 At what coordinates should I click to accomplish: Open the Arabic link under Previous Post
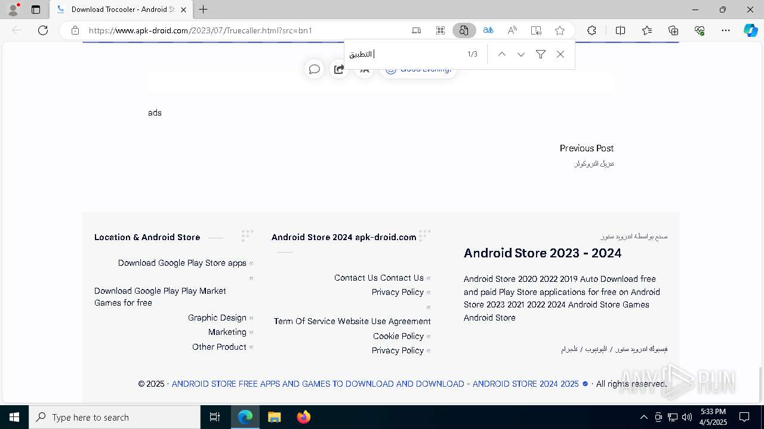click(x=594, y=163)
